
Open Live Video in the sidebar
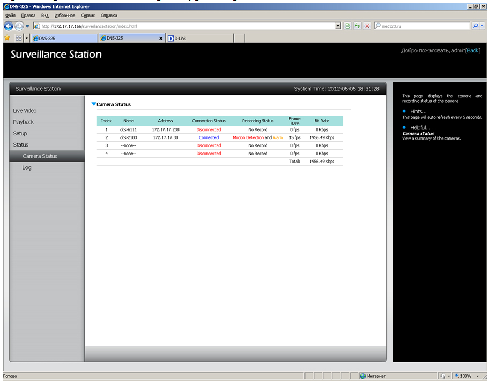pyautogui.click(x=25, y=111)
